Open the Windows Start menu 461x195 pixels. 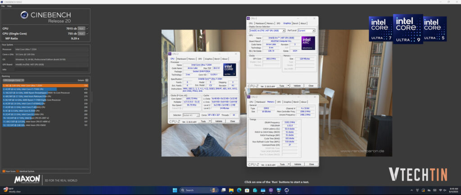click(x=175, y=190)
